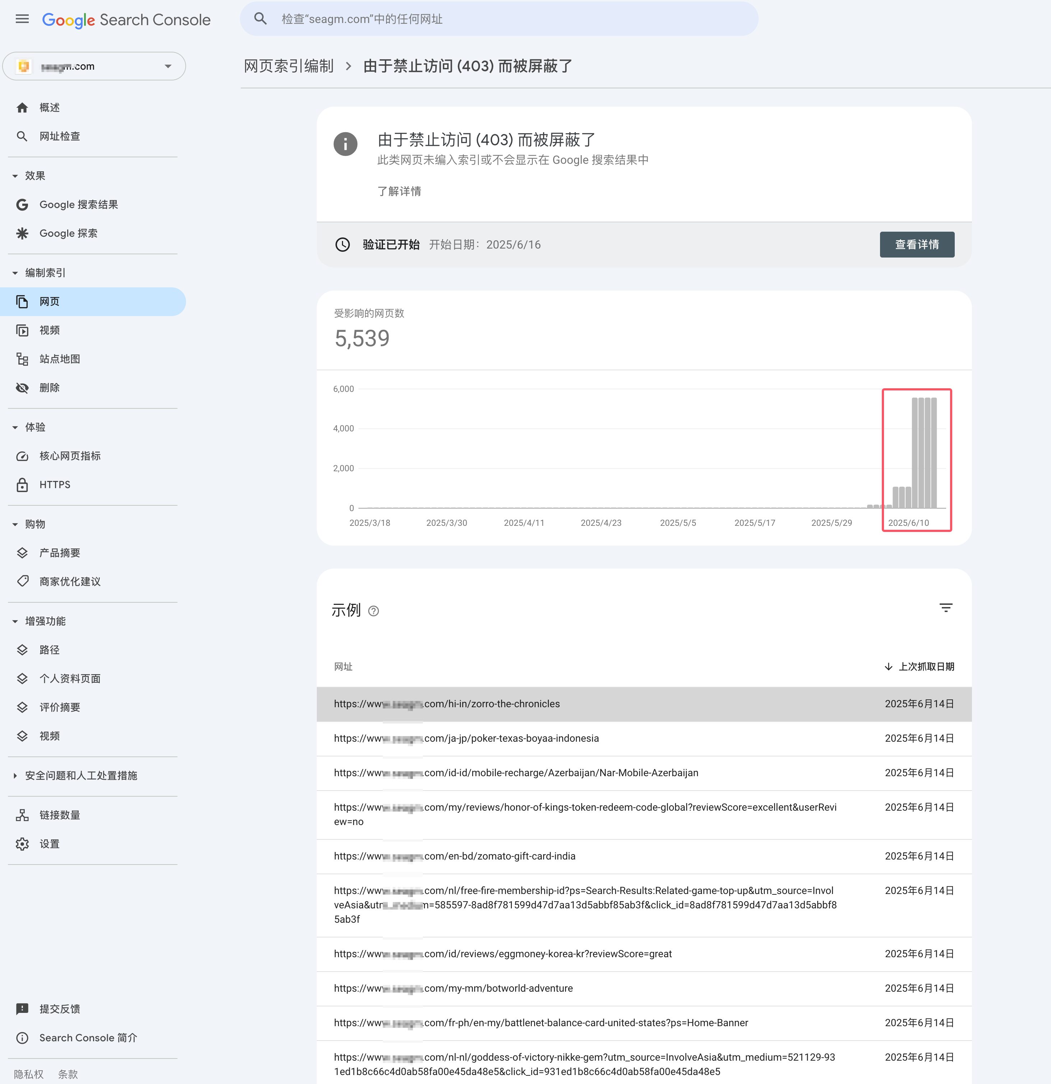Open 站点地图 sitemap icon in sidebar
Image resolution: width=1051 pixels, height=1084 pixels.
coord(22,360)
